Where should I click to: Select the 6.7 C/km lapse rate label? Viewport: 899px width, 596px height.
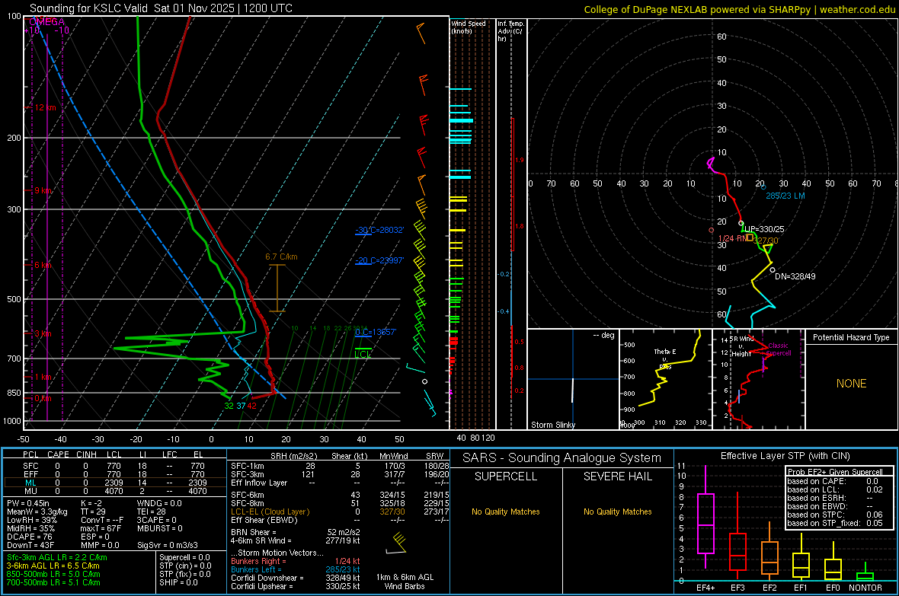[x=282, y=257]
